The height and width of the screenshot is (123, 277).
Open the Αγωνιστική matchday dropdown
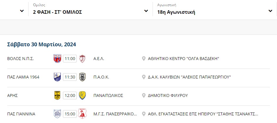(215, 10)
